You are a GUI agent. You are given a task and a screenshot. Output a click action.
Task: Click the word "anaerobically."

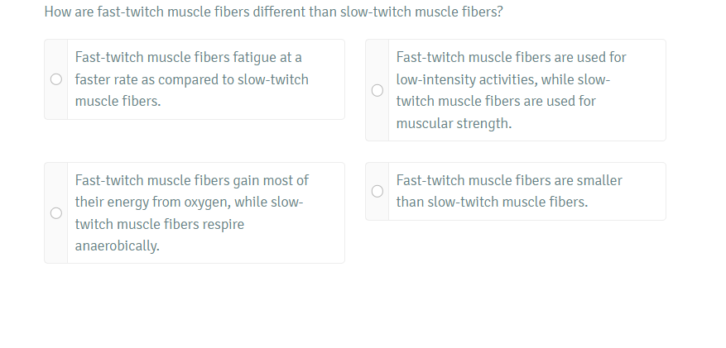[x=117, y=246]
